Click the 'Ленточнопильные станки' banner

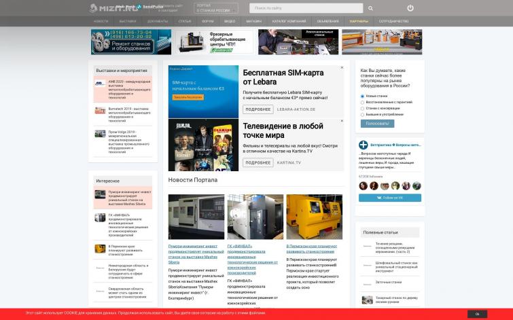click(298, 42)
